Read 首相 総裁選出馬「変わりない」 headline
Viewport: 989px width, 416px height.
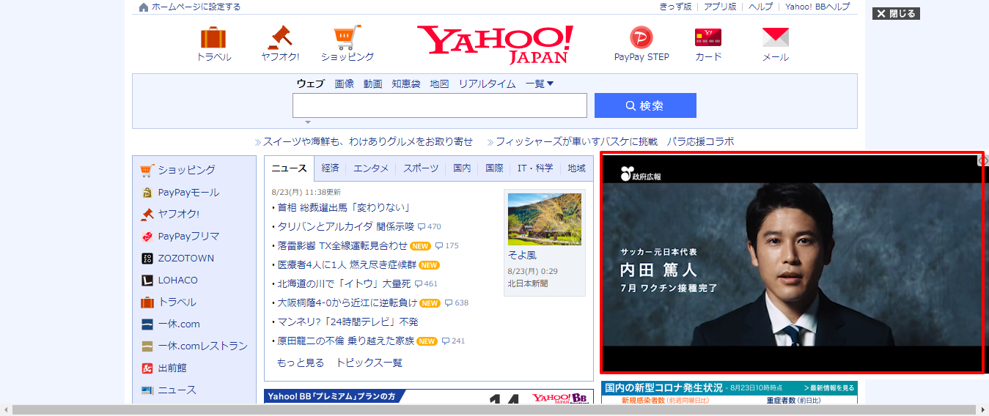tap(343, 208)
